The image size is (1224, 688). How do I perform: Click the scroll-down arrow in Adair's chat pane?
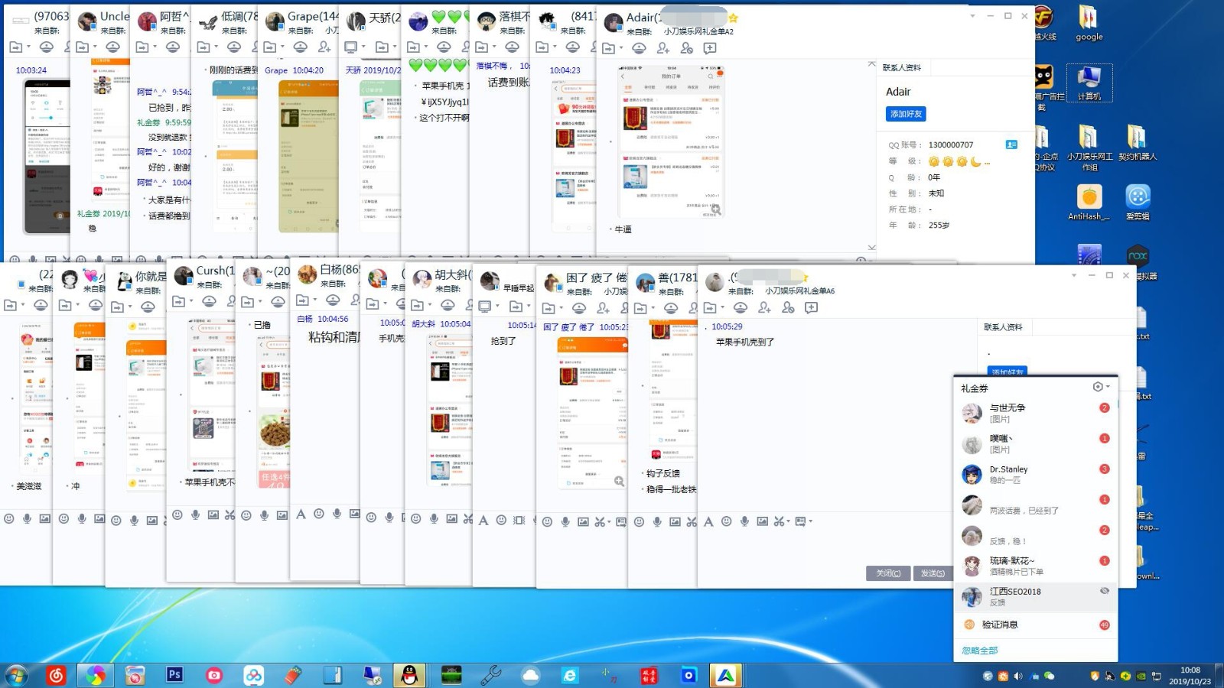871,247
